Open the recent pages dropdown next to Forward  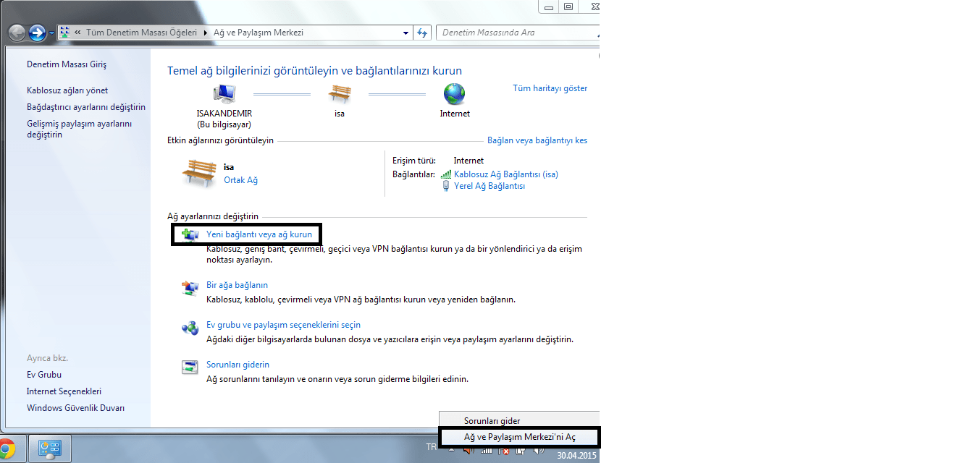coord(52,33)
